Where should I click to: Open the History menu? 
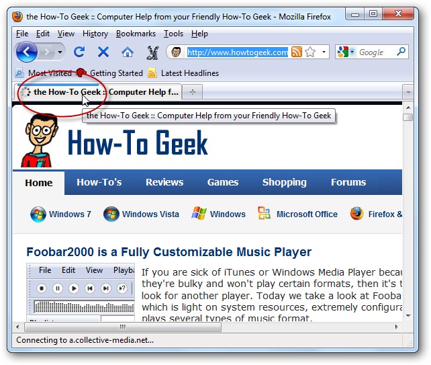95,34
